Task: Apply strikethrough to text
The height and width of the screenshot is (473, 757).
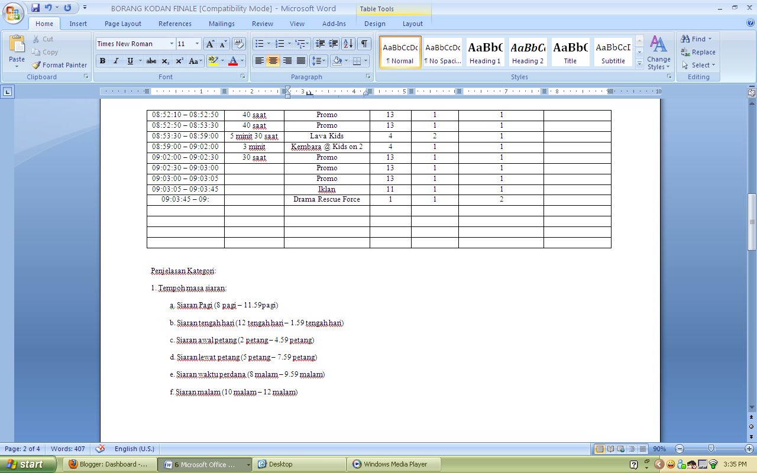Action: point(151,61)
